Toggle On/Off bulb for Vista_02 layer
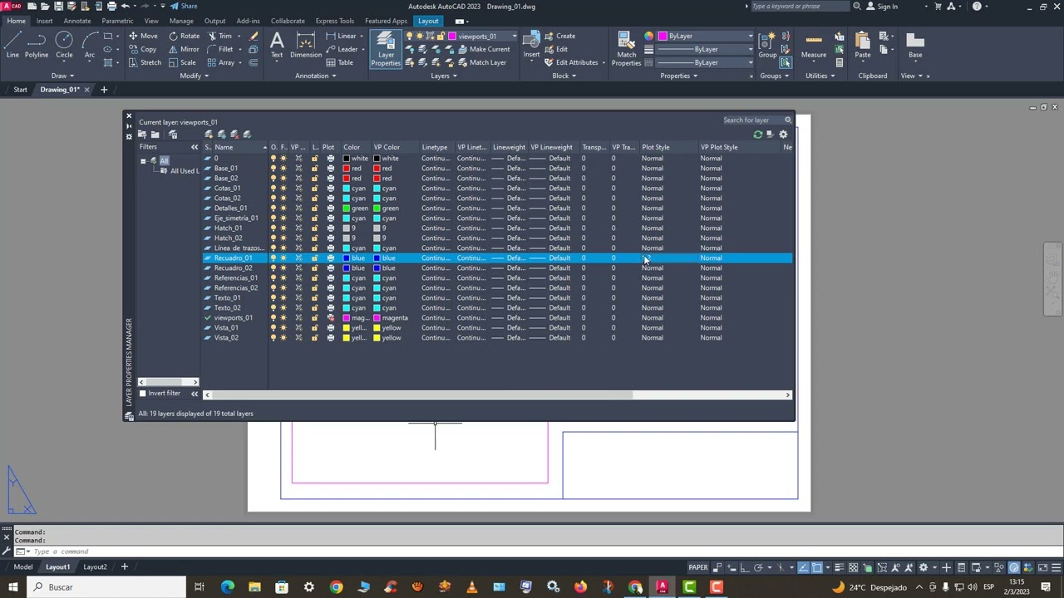The width and height of the screenshot is (1064, 598). tap(273, 338)
